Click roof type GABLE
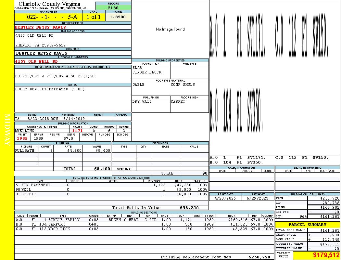341x260 pixels. click(139, 84)
